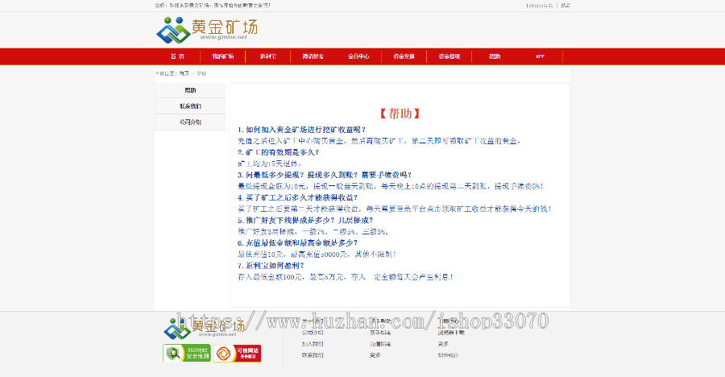Open the 浏览器下载 footer link
The image size is (725, 377).
pos(451,333)
